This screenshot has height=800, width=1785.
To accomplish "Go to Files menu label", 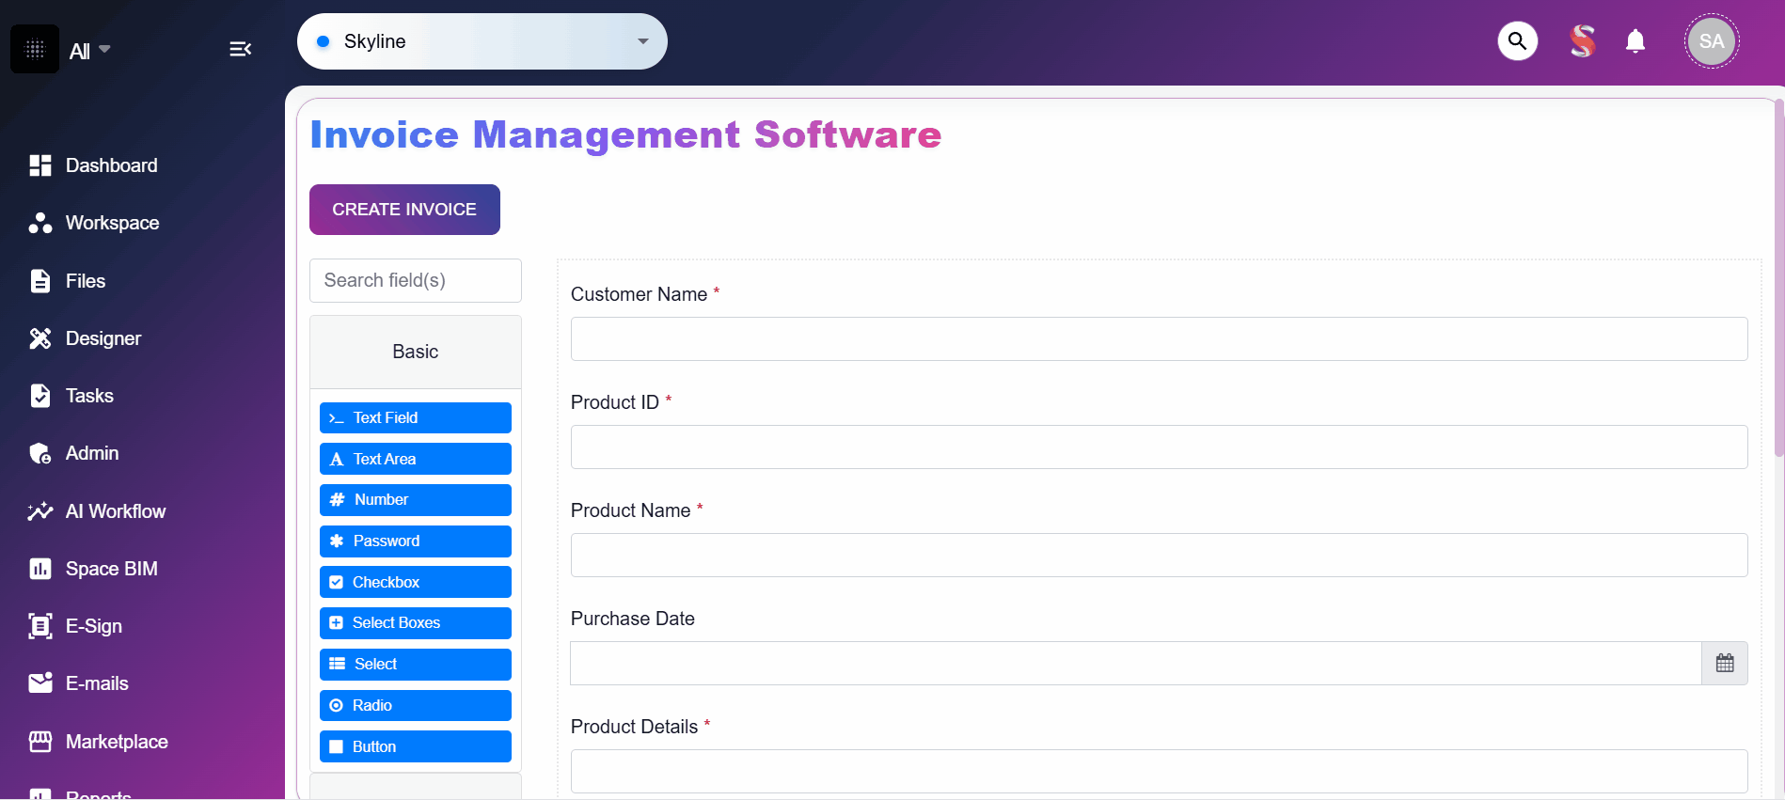I will (x=86, y=281).
